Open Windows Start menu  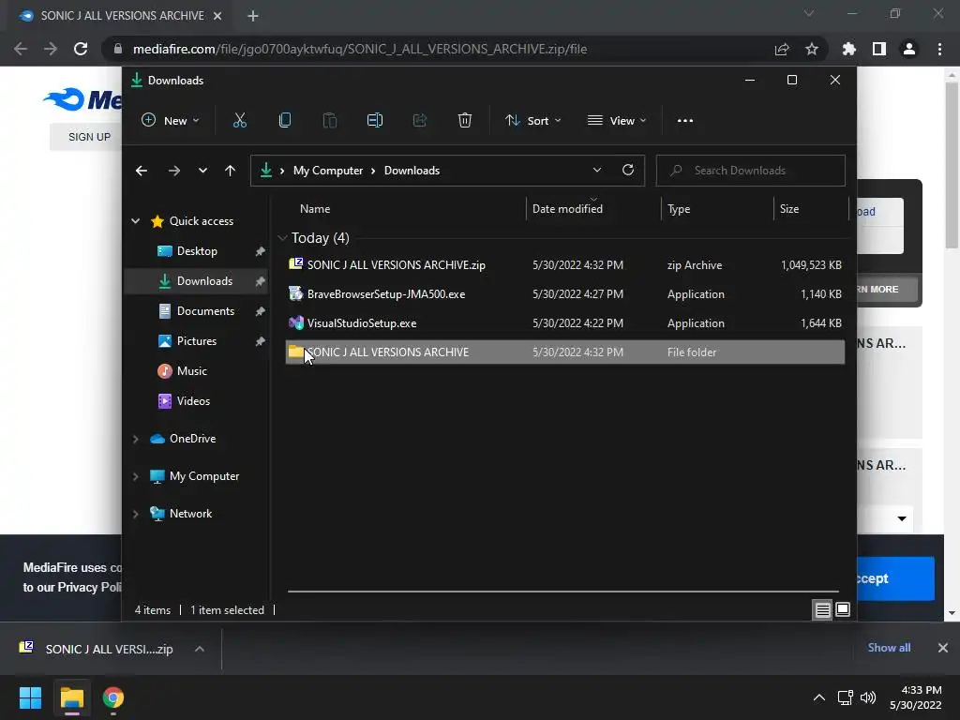point(30,697)
